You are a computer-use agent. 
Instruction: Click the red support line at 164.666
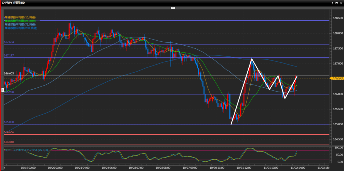[134, 134]
